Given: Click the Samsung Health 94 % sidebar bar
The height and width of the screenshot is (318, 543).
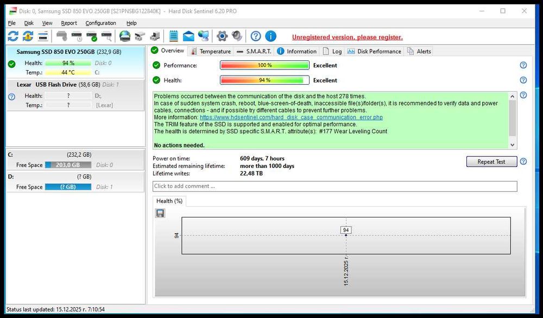Looking at the screenshot, I should coord(68,63).
